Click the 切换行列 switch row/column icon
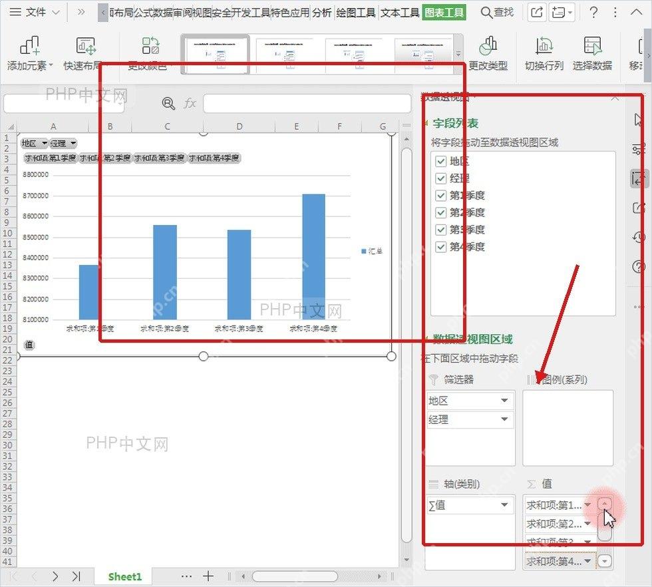652x587 pixels. click(544, 46)
